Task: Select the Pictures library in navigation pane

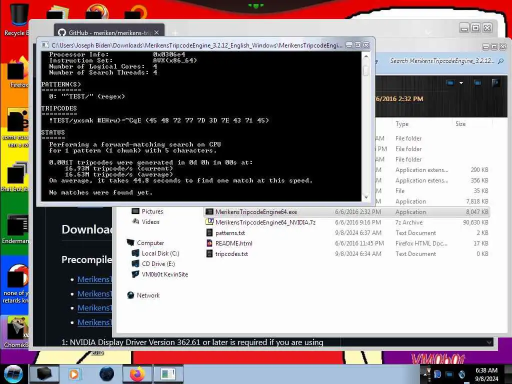Action: point(152,211)
